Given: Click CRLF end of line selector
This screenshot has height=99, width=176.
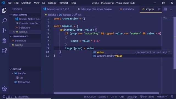Looking at the screenshot, I should coord(122,97).
